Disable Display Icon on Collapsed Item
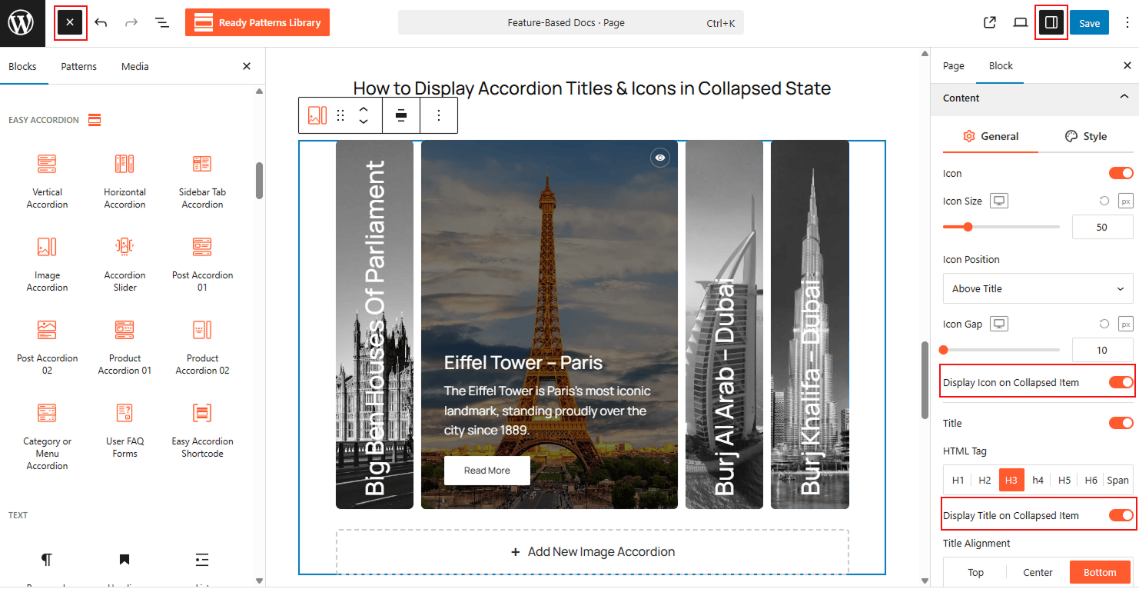Image resolution: width=1139 pixels, height=589 pixels. click(x=1121, y=381)
